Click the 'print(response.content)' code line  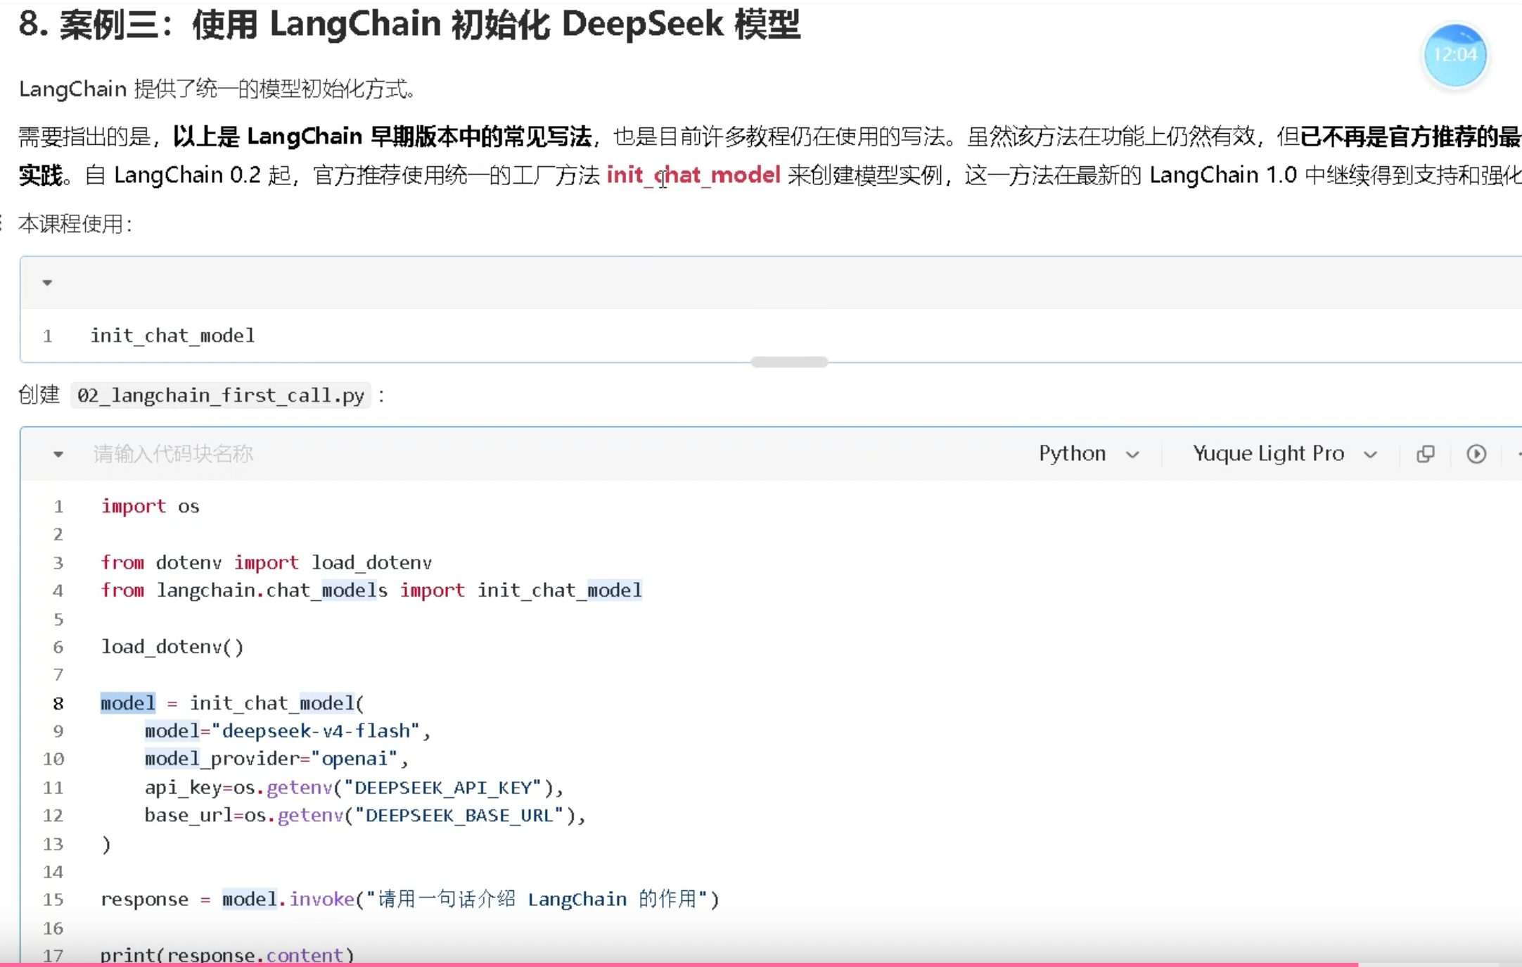pos(227,955)
